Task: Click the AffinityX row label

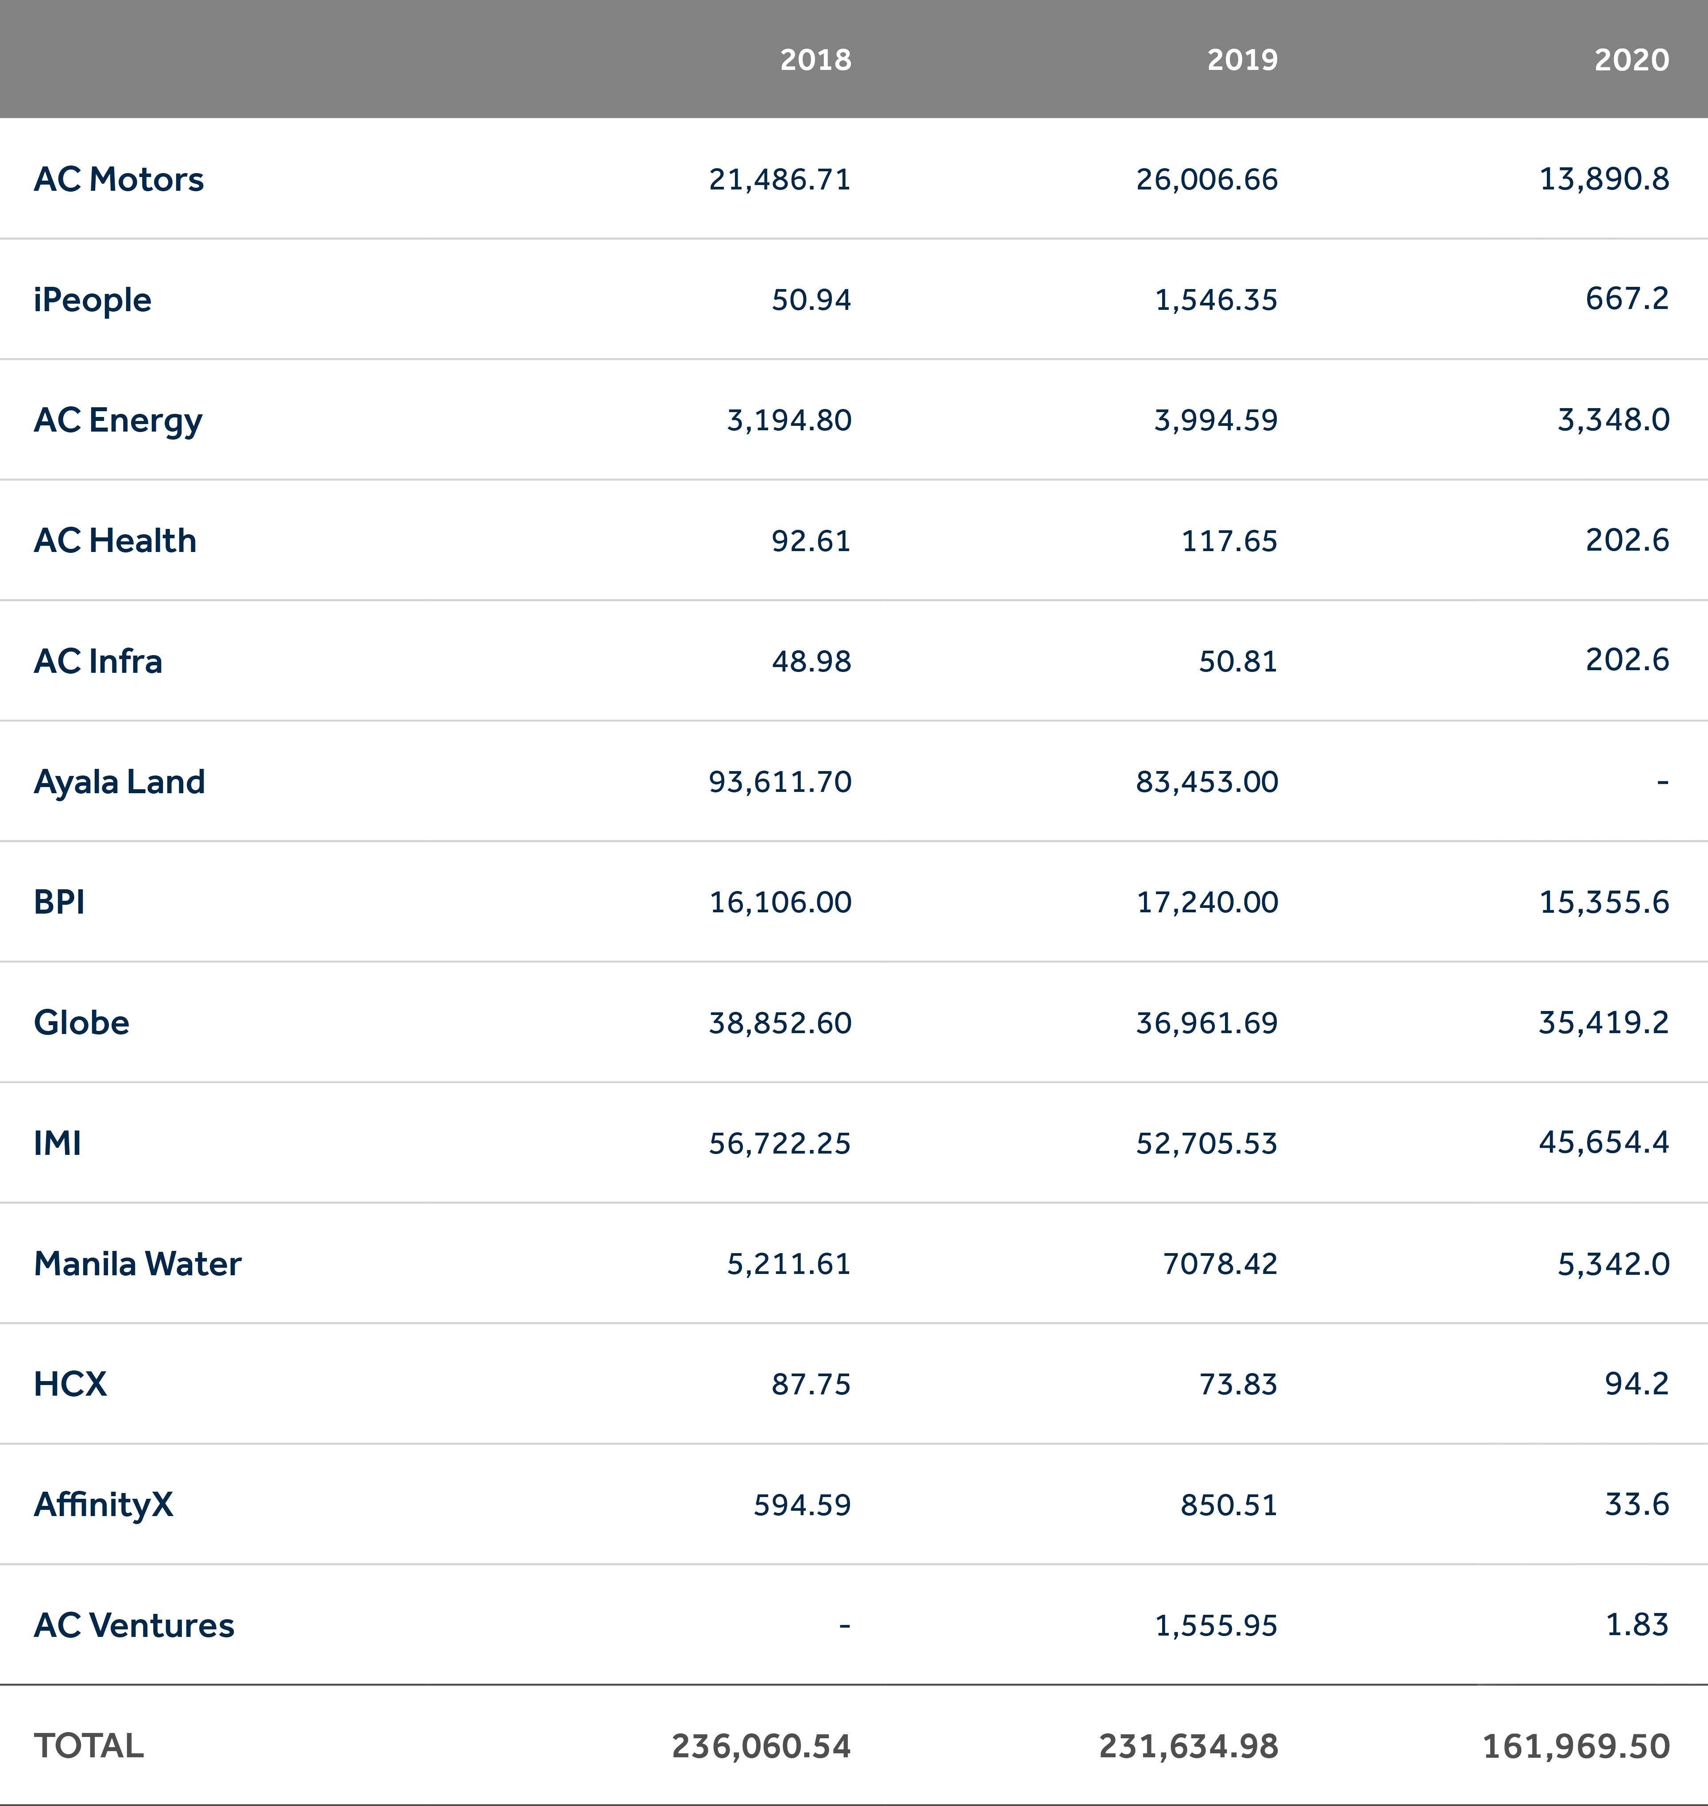Action: coord(103,1505)
